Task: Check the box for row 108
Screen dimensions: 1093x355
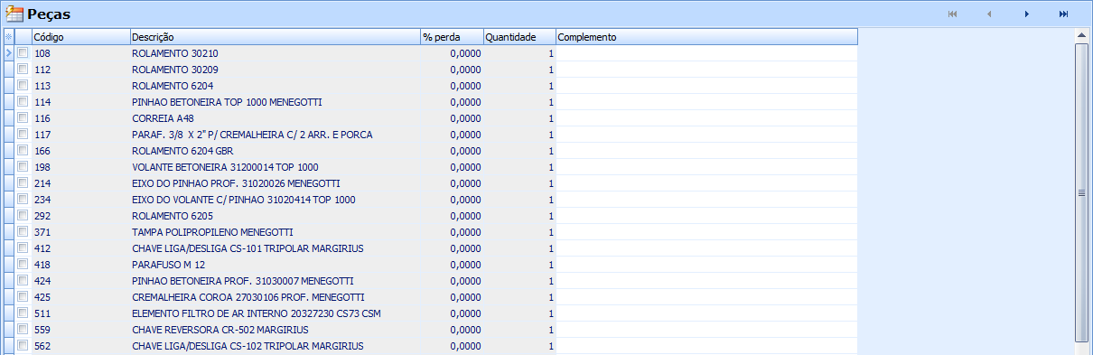Action: [23, 53]
